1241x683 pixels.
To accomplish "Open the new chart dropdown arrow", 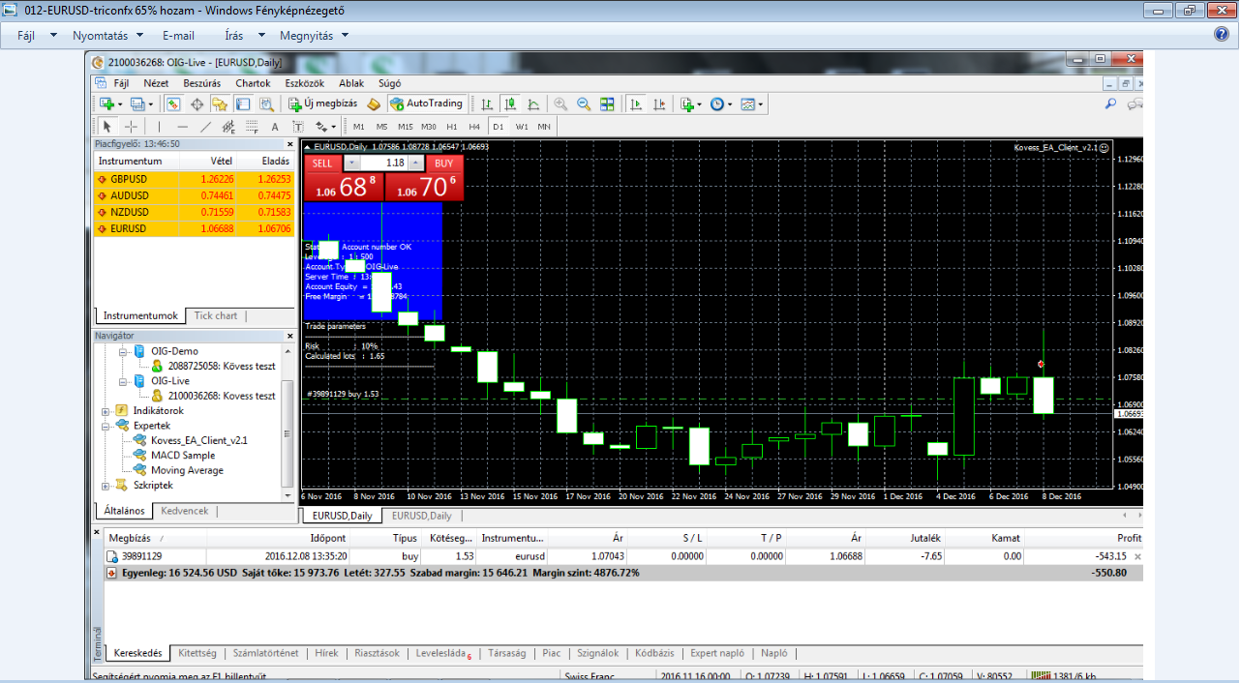I will point(119,104).
